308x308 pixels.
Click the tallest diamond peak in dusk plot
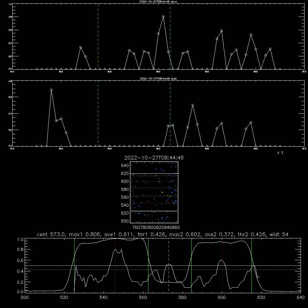[x=51, y=90]
